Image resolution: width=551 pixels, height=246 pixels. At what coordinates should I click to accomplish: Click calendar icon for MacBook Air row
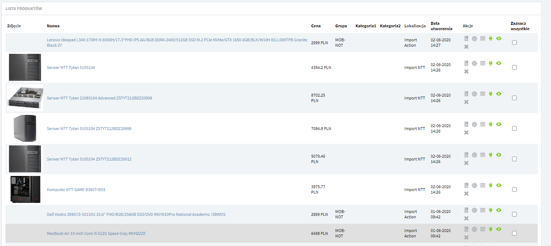tap(483, 229)
